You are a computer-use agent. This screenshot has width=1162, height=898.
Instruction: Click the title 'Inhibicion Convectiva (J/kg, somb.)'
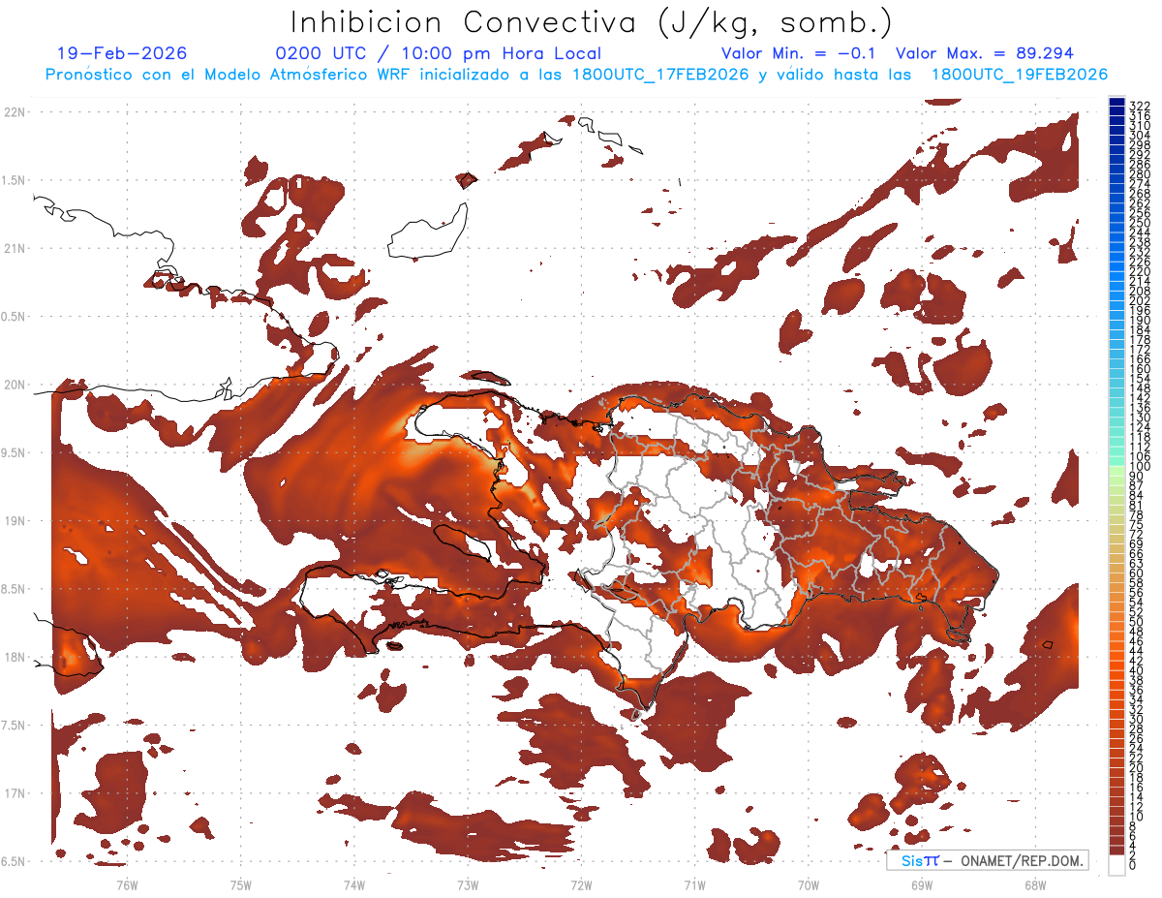[592, 22]
